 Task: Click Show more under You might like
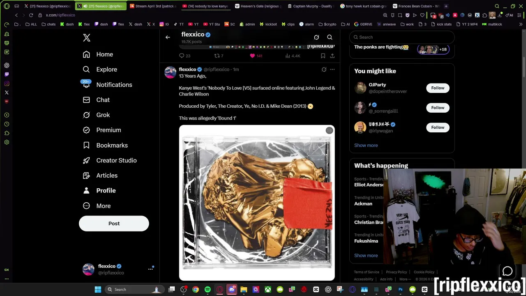coord(366,146)
